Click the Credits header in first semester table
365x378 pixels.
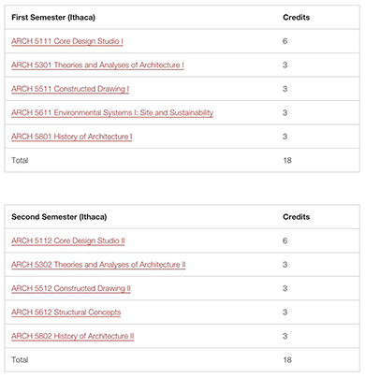click(x=296, y=18)
